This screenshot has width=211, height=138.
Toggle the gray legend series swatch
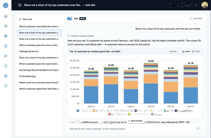pyautogui.click(x=152, y=114)
